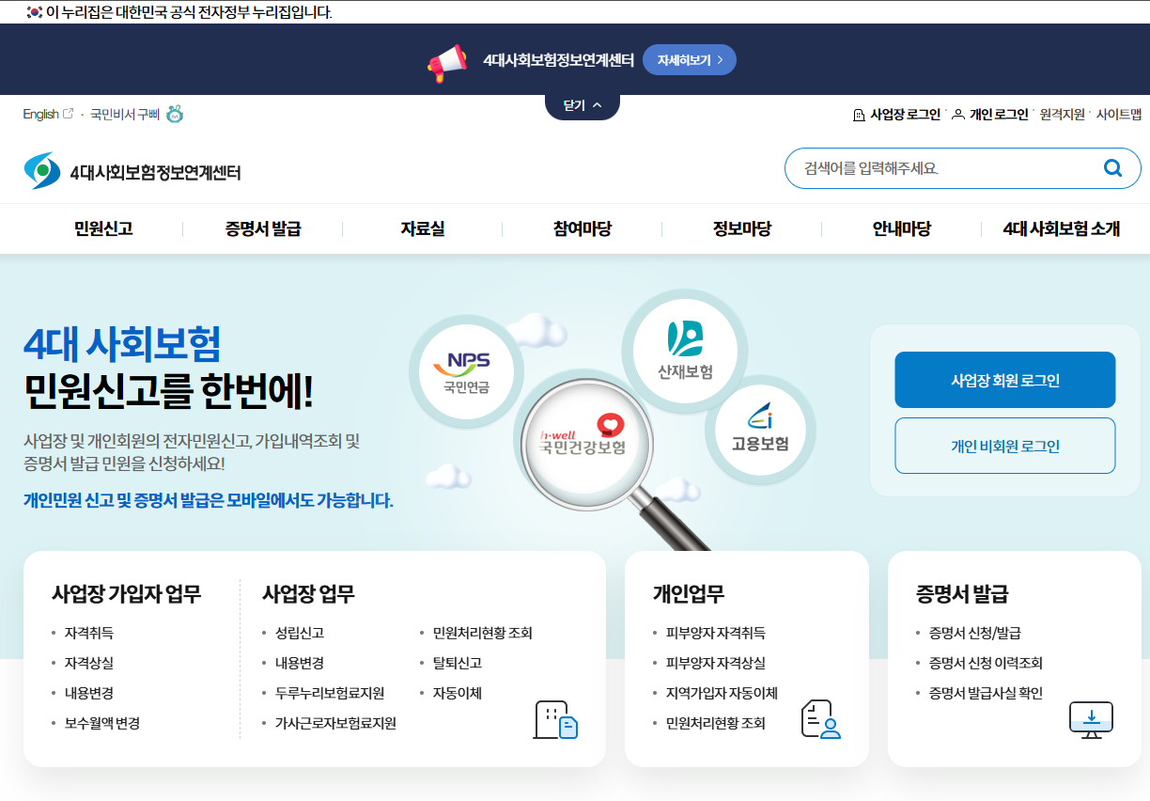Open the 안내마당 menu
The height and width of the screenshot is (801, 1150).
coord(902,228)
